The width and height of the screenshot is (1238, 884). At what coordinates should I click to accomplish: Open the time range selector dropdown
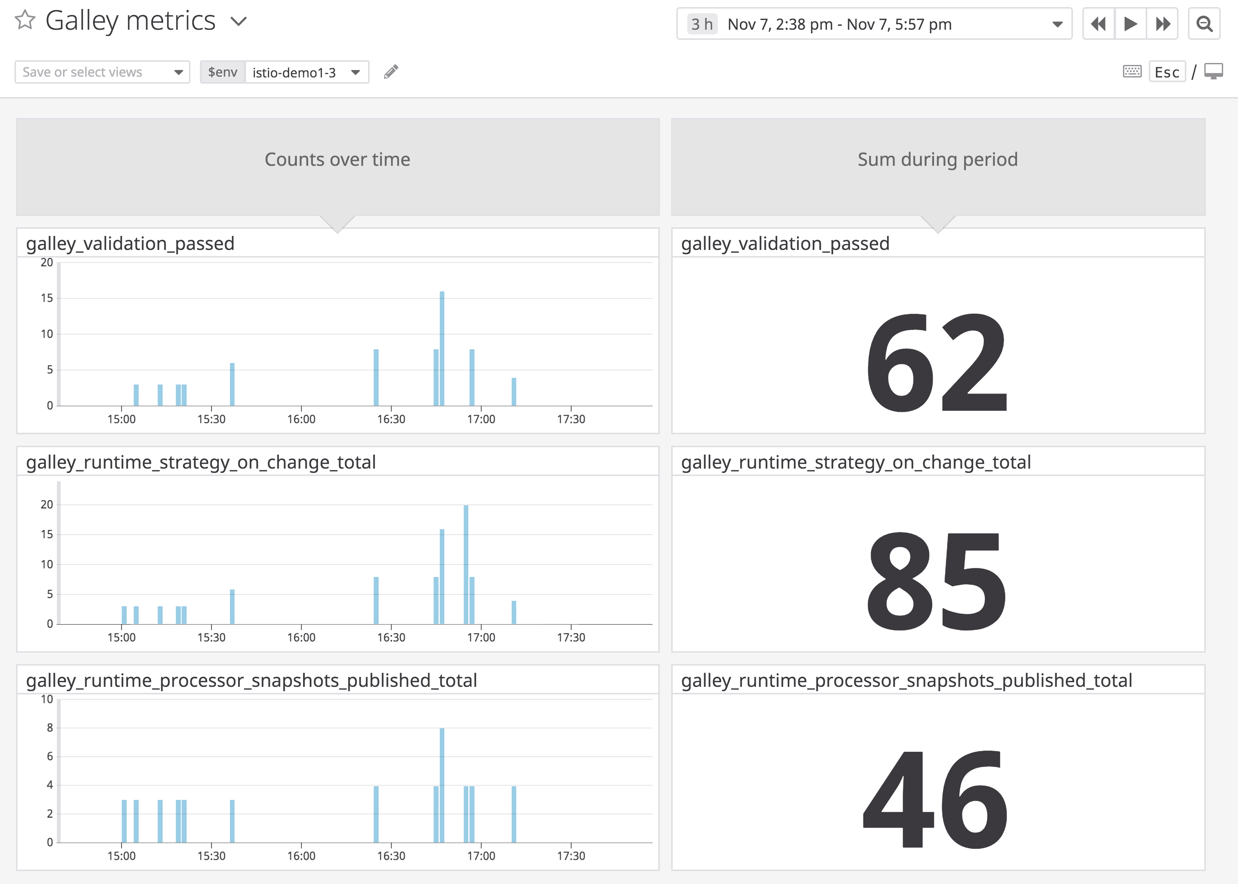click(x=1057, y=24)
